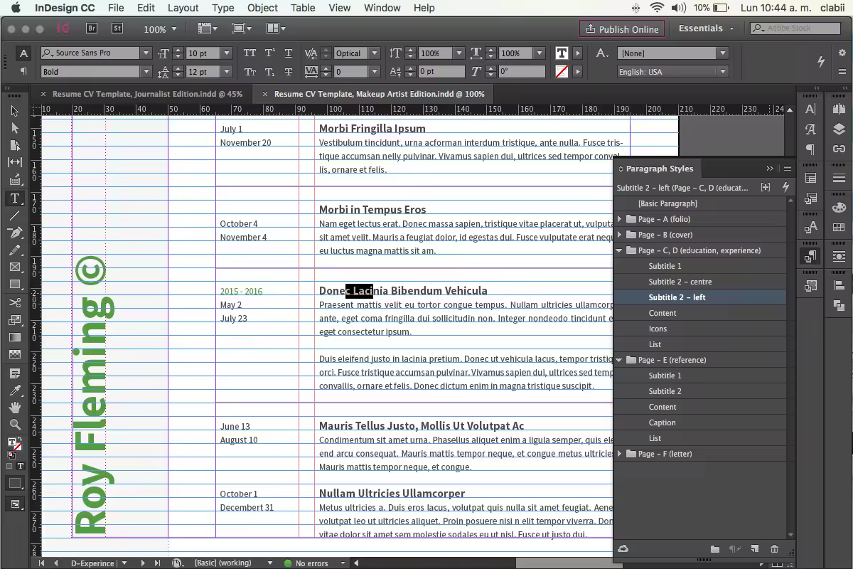Open the 12 pt leading dropdown
The width and height of the screenshot is (853, 569).
(227, 72)
